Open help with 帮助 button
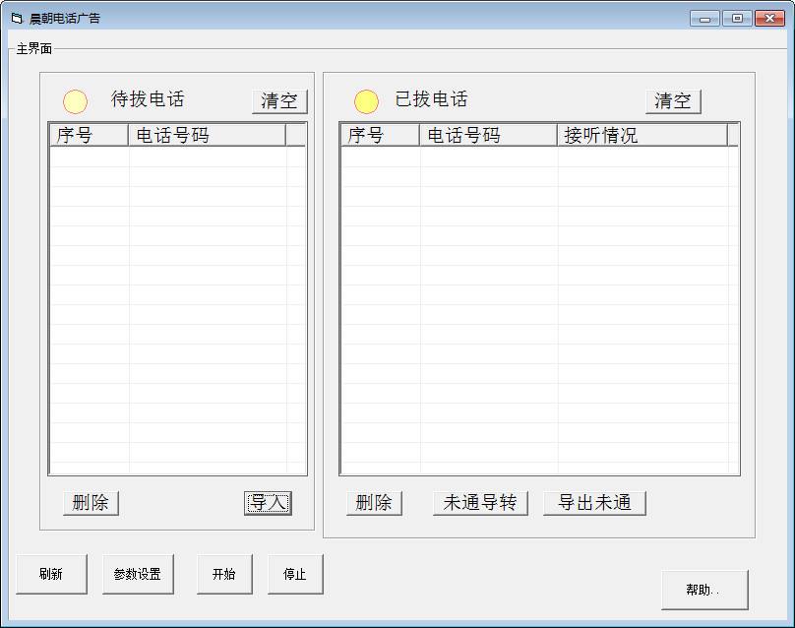Viewport: 795px width, 628px height. click(704, 590)
